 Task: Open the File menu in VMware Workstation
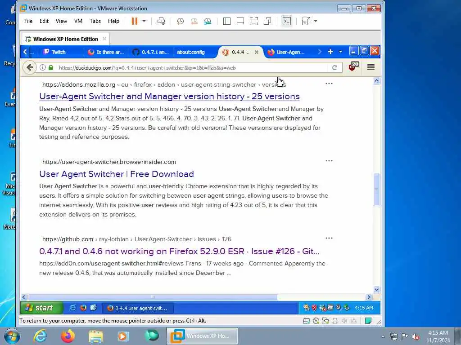click(28, 21)
